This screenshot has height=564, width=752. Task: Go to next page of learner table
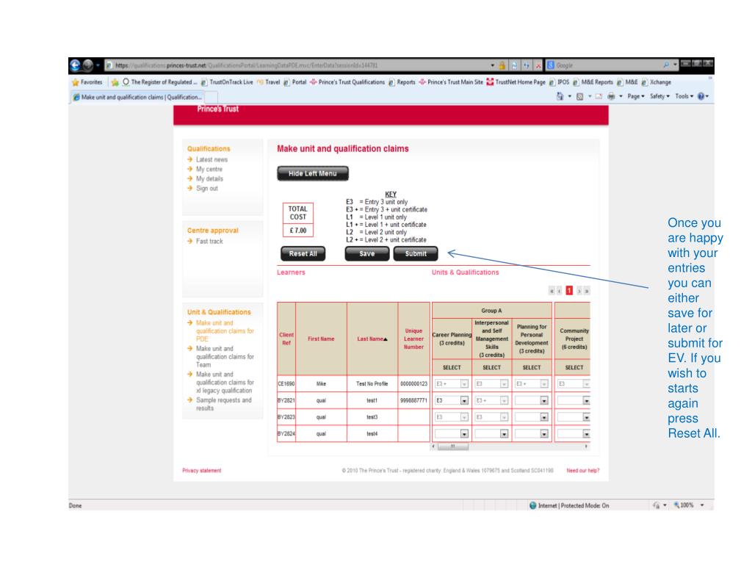pyautogui.click(x=579, y=291)
